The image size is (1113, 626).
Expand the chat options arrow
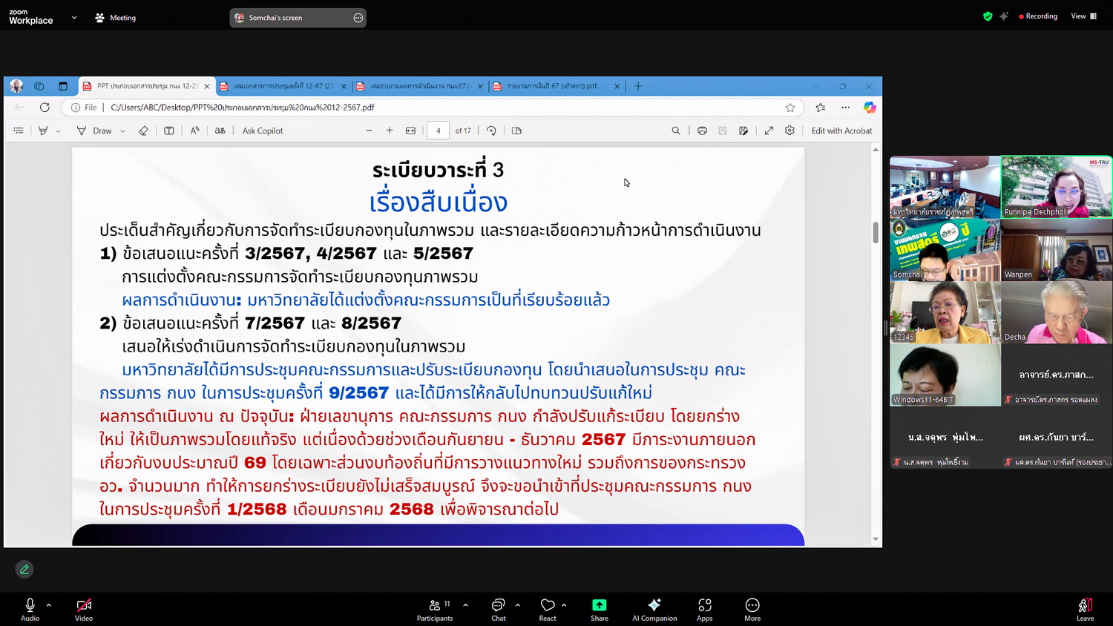click(x=517, y=605)
